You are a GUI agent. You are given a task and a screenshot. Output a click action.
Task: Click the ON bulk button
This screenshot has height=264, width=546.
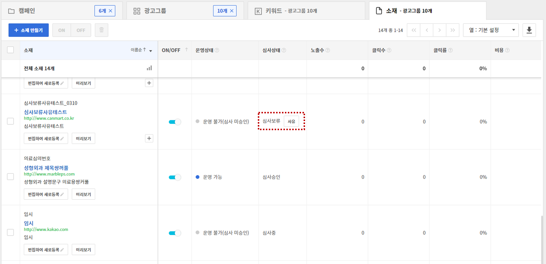click(62, 30)
